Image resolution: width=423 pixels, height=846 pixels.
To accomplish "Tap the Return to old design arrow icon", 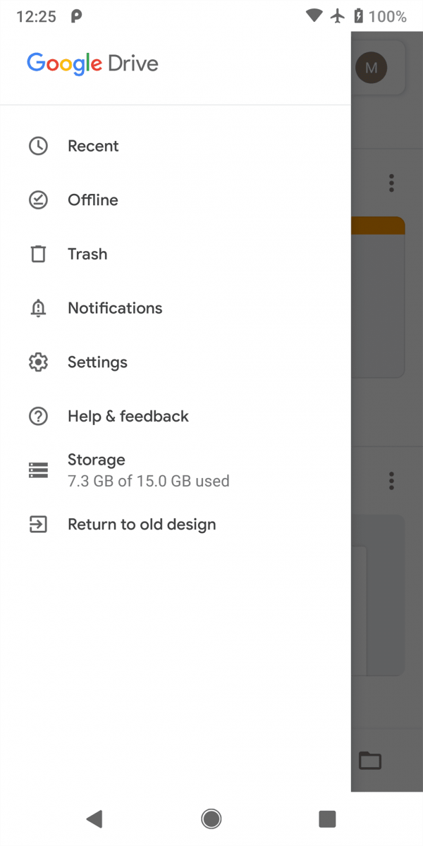I will click(38, 524).
